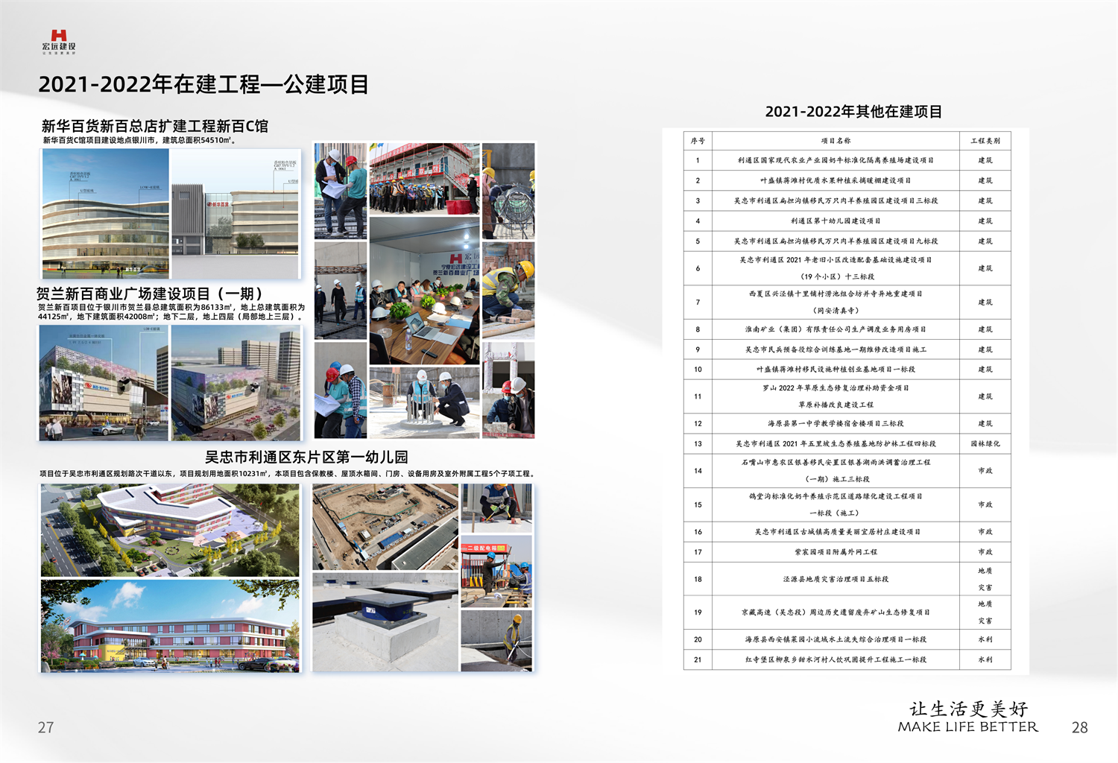Select row 吴忠市民兵预备役综合训练基地一期维修改造项目施工
1118x763 pixels.
[x=847, y=349]
